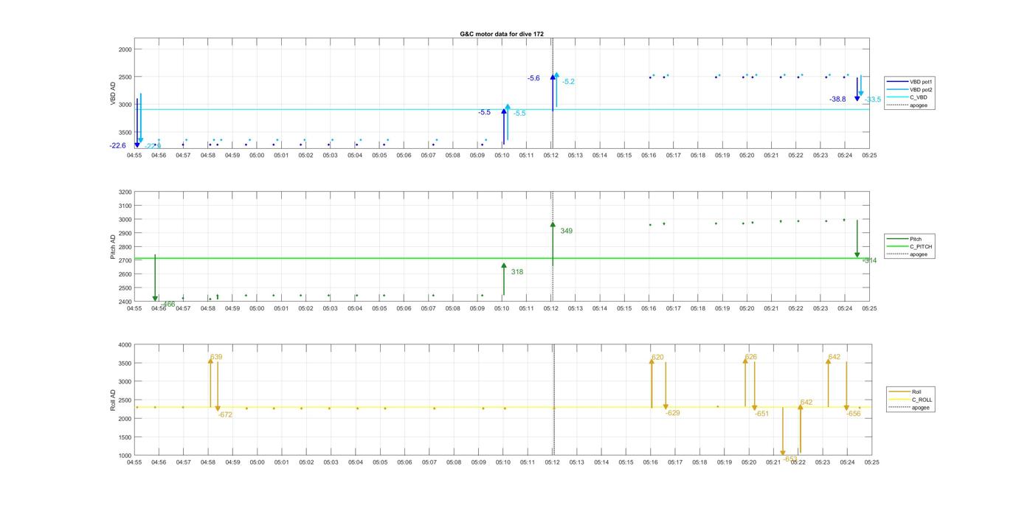Click the "-656" roll annotation
This screenshot has height=511, width=1033.
[x=854, y=414]
